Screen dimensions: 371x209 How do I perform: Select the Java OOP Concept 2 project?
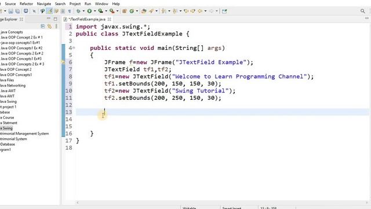pos(16,70)
